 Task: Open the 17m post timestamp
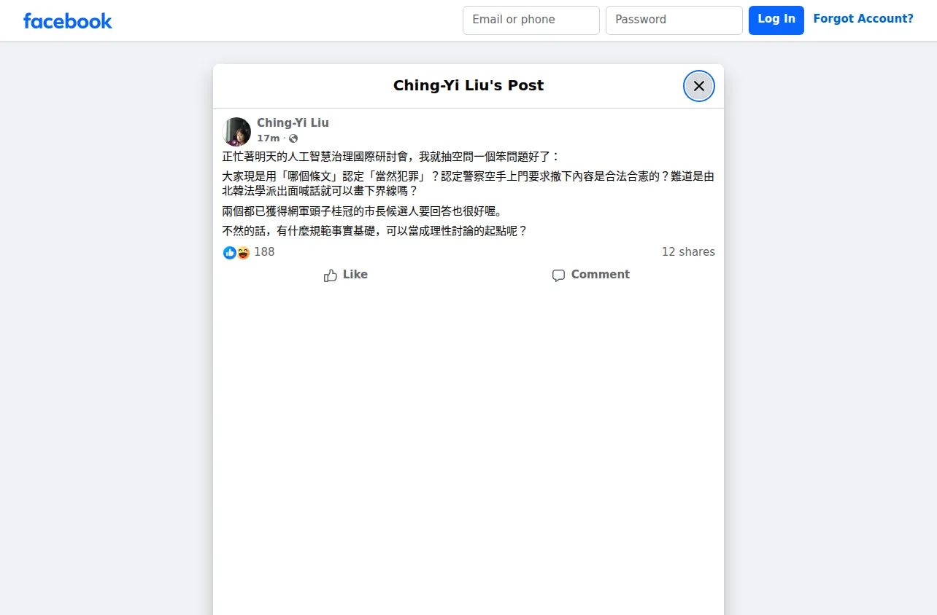[268, 138]
